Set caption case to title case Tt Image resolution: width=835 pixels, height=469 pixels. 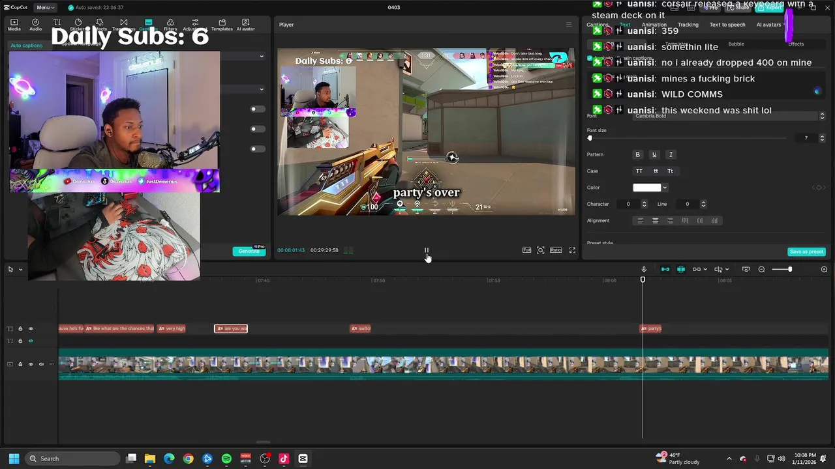[x=670, y=171]
